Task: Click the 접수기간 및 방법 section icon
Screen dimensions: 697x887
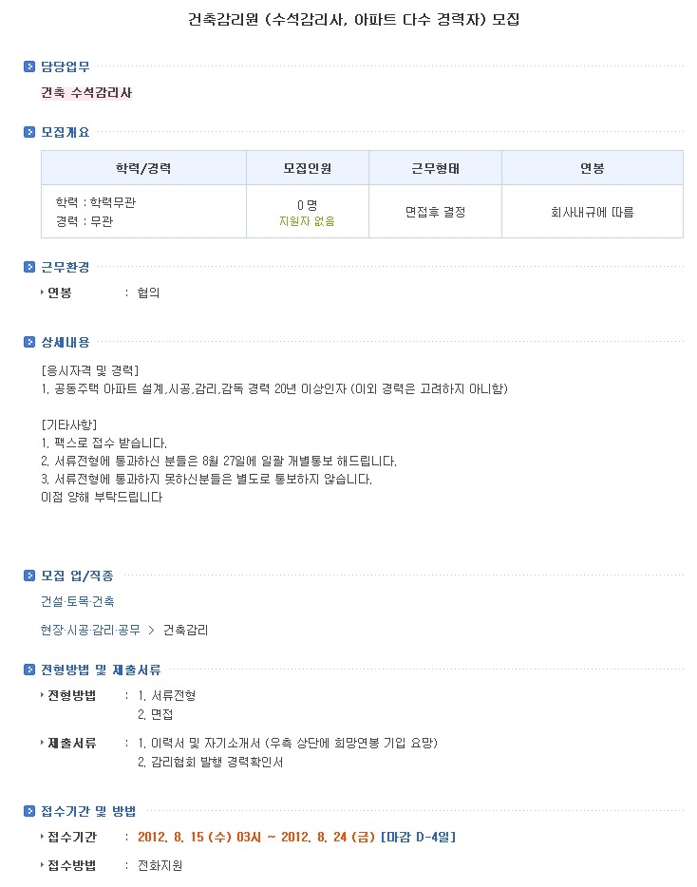Action: pos(29,811)
